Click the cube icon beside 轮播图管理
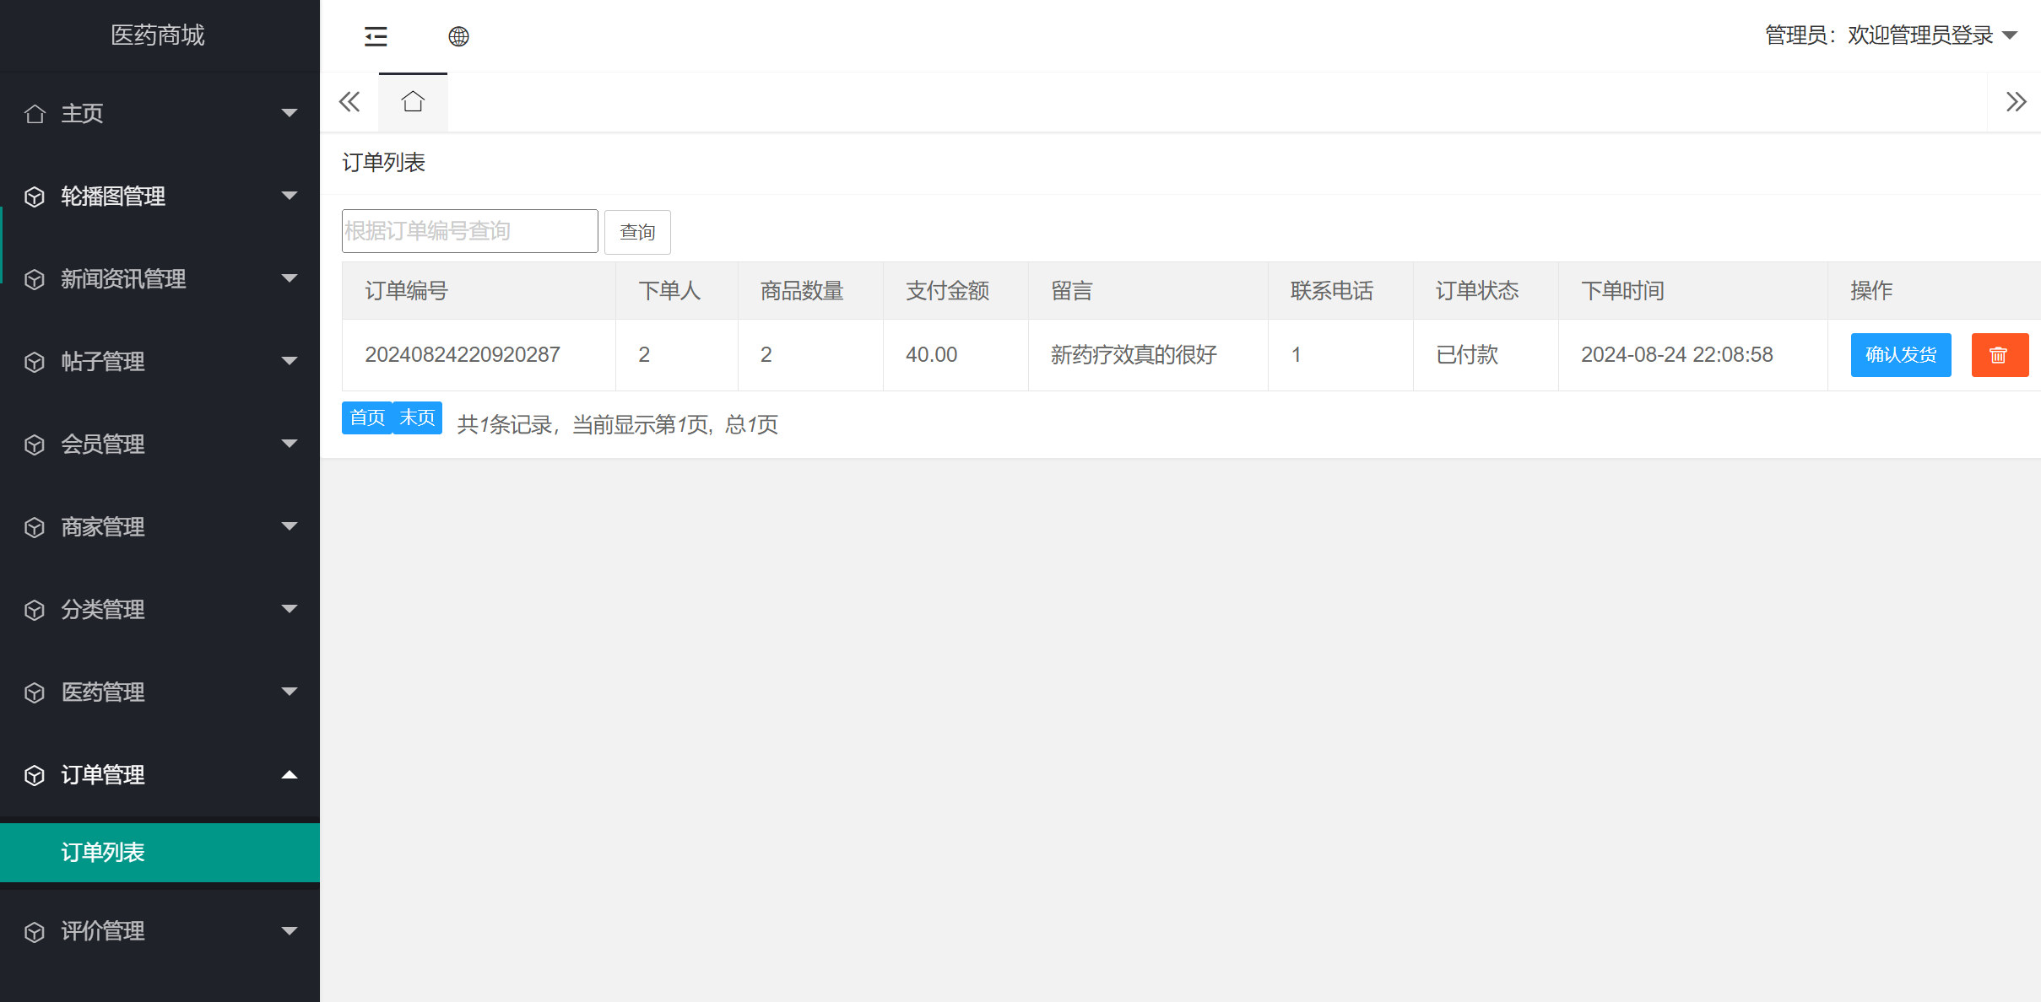The width and height of the screenshot is (2041, 1002). [35, 197]
